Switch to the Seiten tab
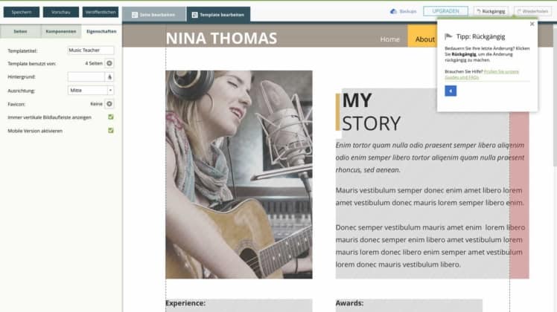The image size is (557, 312). click(20, 31)
